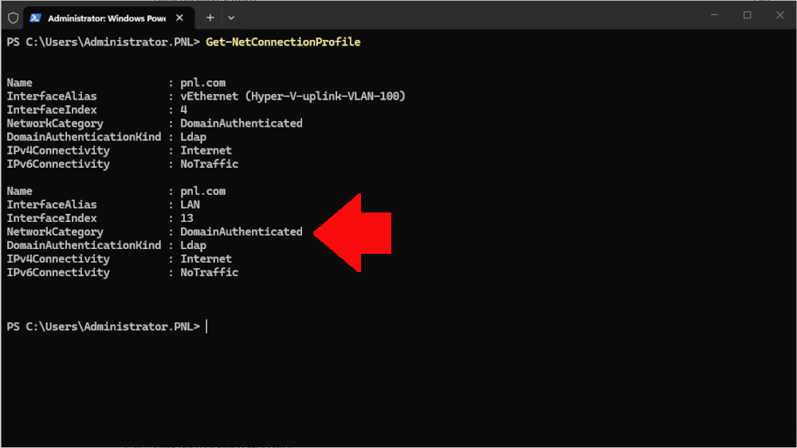Open a new tab with the plus button
797x448 pixels.
click(210, 18)
